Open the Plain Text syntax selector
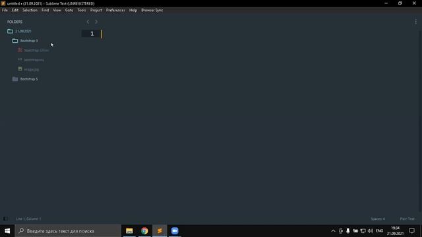The height and width of the screenshot is (237, 422). click(x=407, y=219)
